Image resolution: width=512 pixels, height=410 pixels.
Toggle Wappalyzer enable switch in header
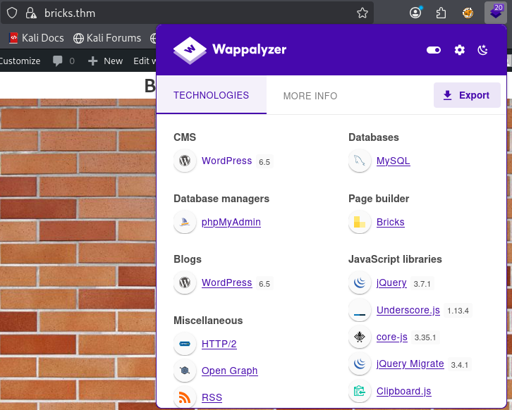tap(434, 49)
